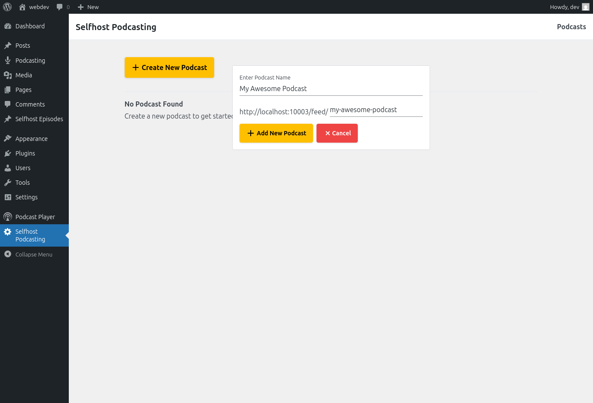Viewport: 593px width, 403px height.
Task: Click the Settings sliders icon
Action: [x=8, y=197]
